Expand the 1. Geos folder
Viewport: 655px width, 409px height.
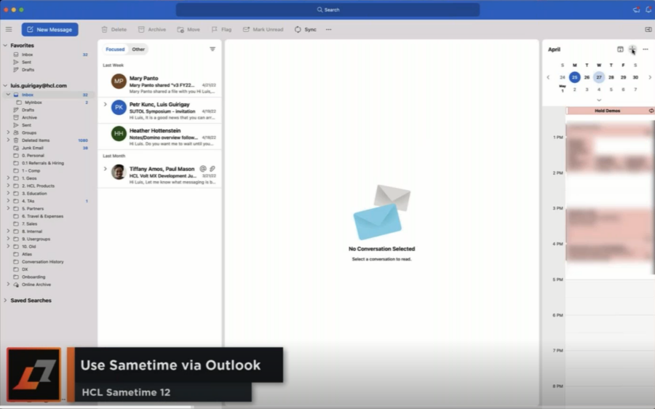pos(8,178)
